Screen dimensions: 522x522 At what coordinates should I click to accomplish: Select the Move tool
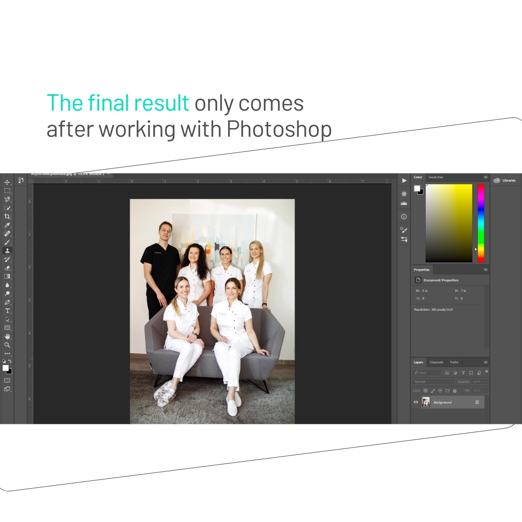pos(7,182)
